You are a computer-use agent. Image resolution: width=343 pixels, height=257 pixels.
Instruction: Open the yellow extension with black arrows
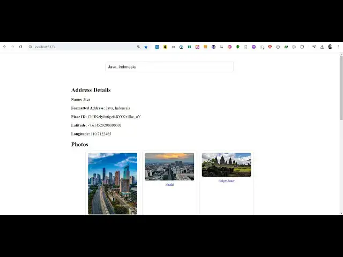coord(165,47)
